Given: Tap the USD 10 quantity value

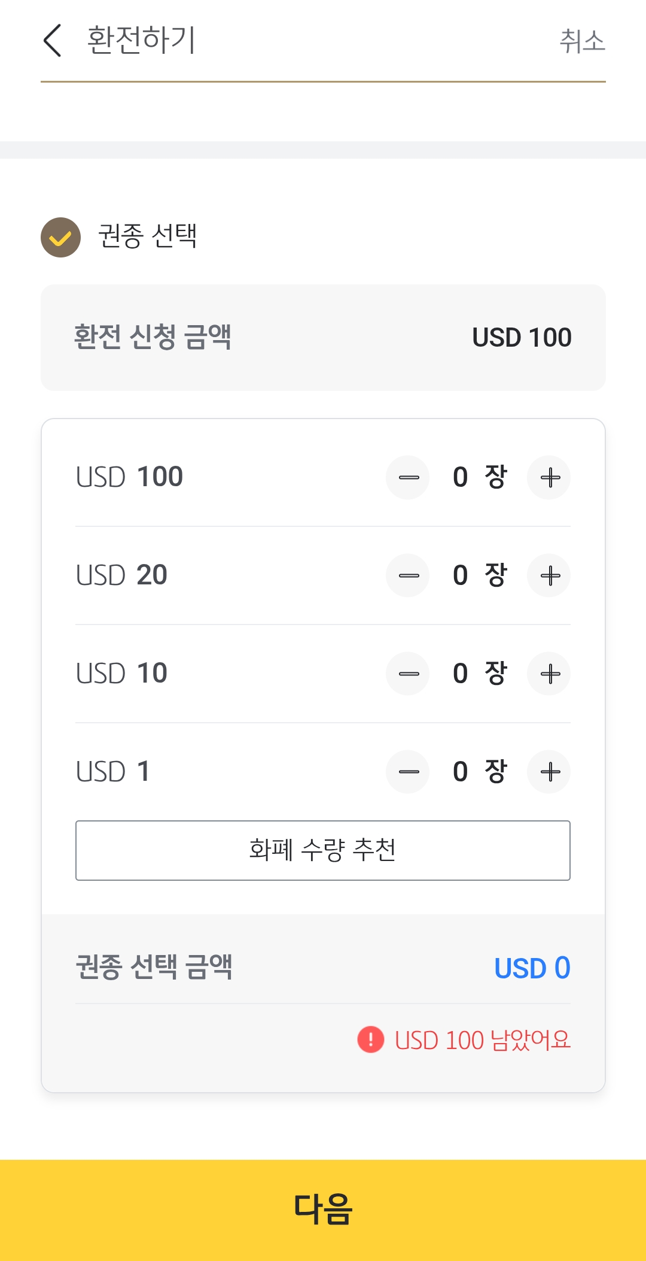Looking at the screenshot, I should pyautogui.click(x=461, y=674).
